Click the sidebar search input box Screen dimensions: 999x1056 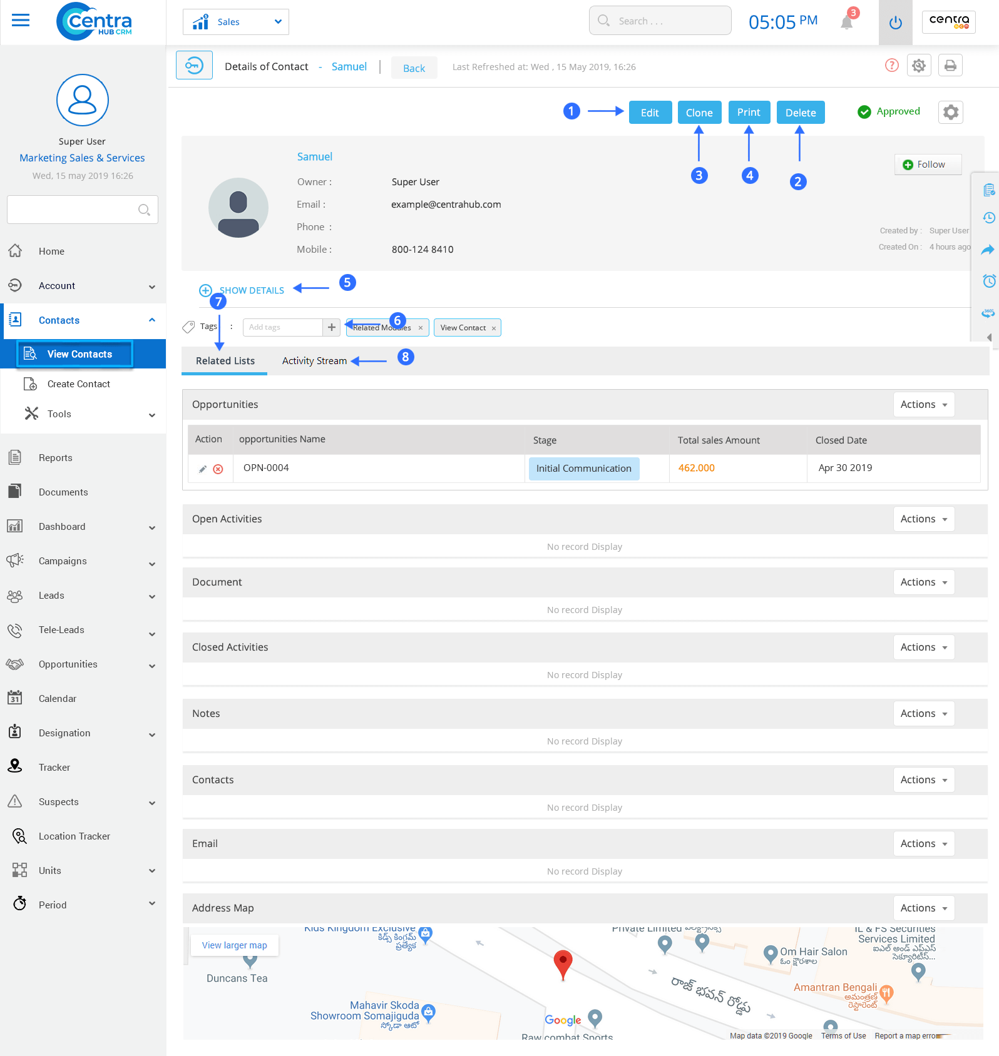(x=83, y=210)
